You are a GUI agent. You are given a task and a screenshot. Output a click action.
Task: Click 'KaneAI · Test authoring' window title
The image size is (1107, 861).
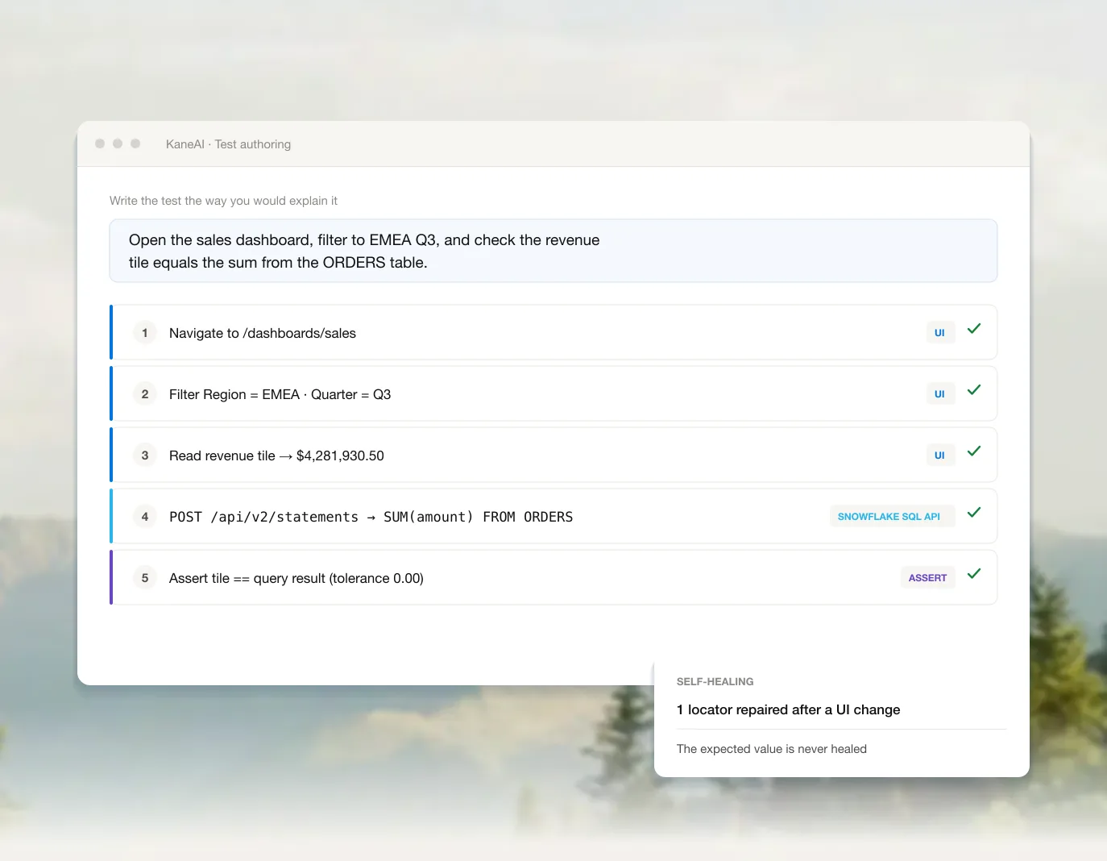(x=228, y=144)
